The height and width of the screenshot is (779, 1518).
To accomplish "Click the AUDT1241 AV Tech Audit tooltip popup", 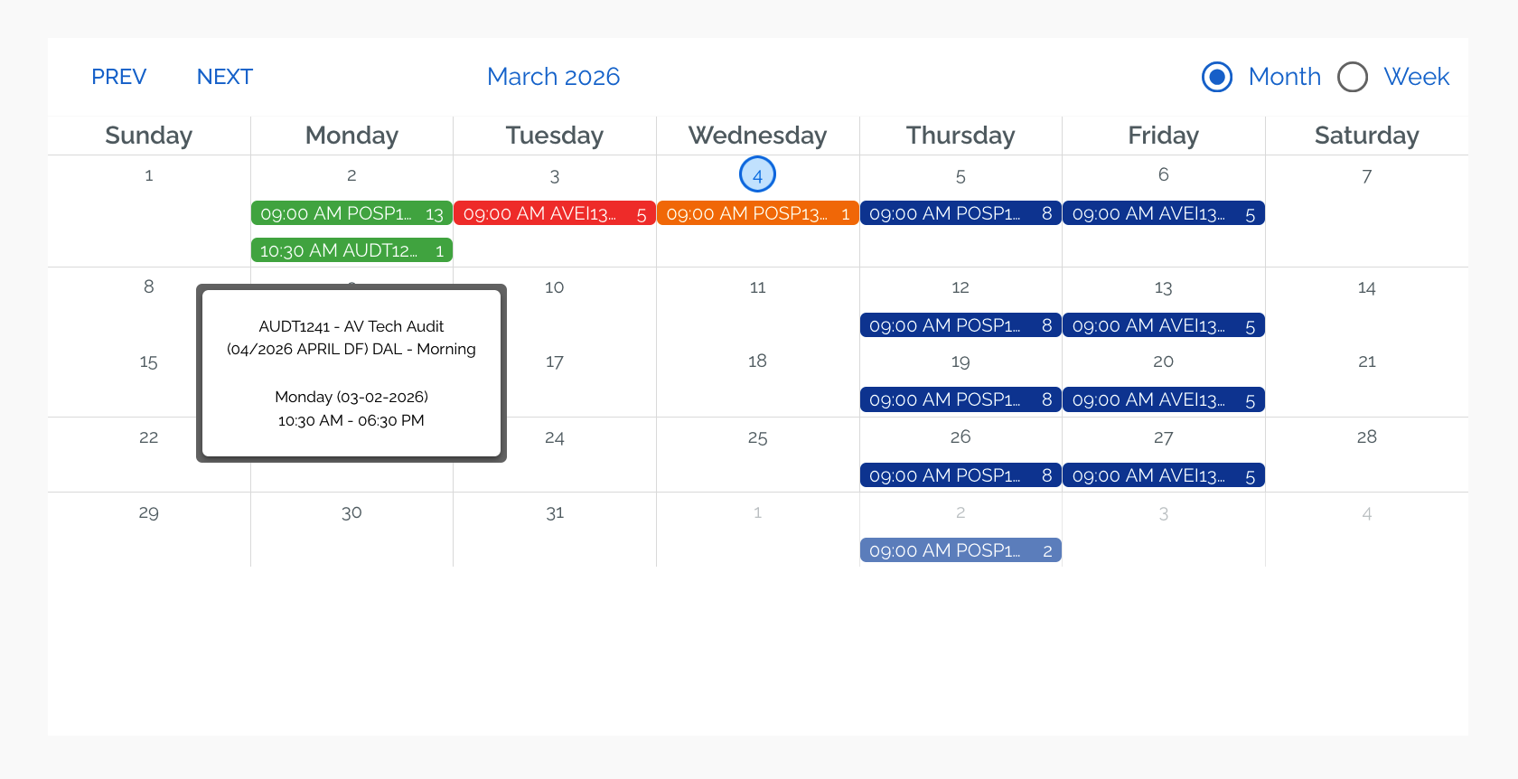I will coord(351,372).
